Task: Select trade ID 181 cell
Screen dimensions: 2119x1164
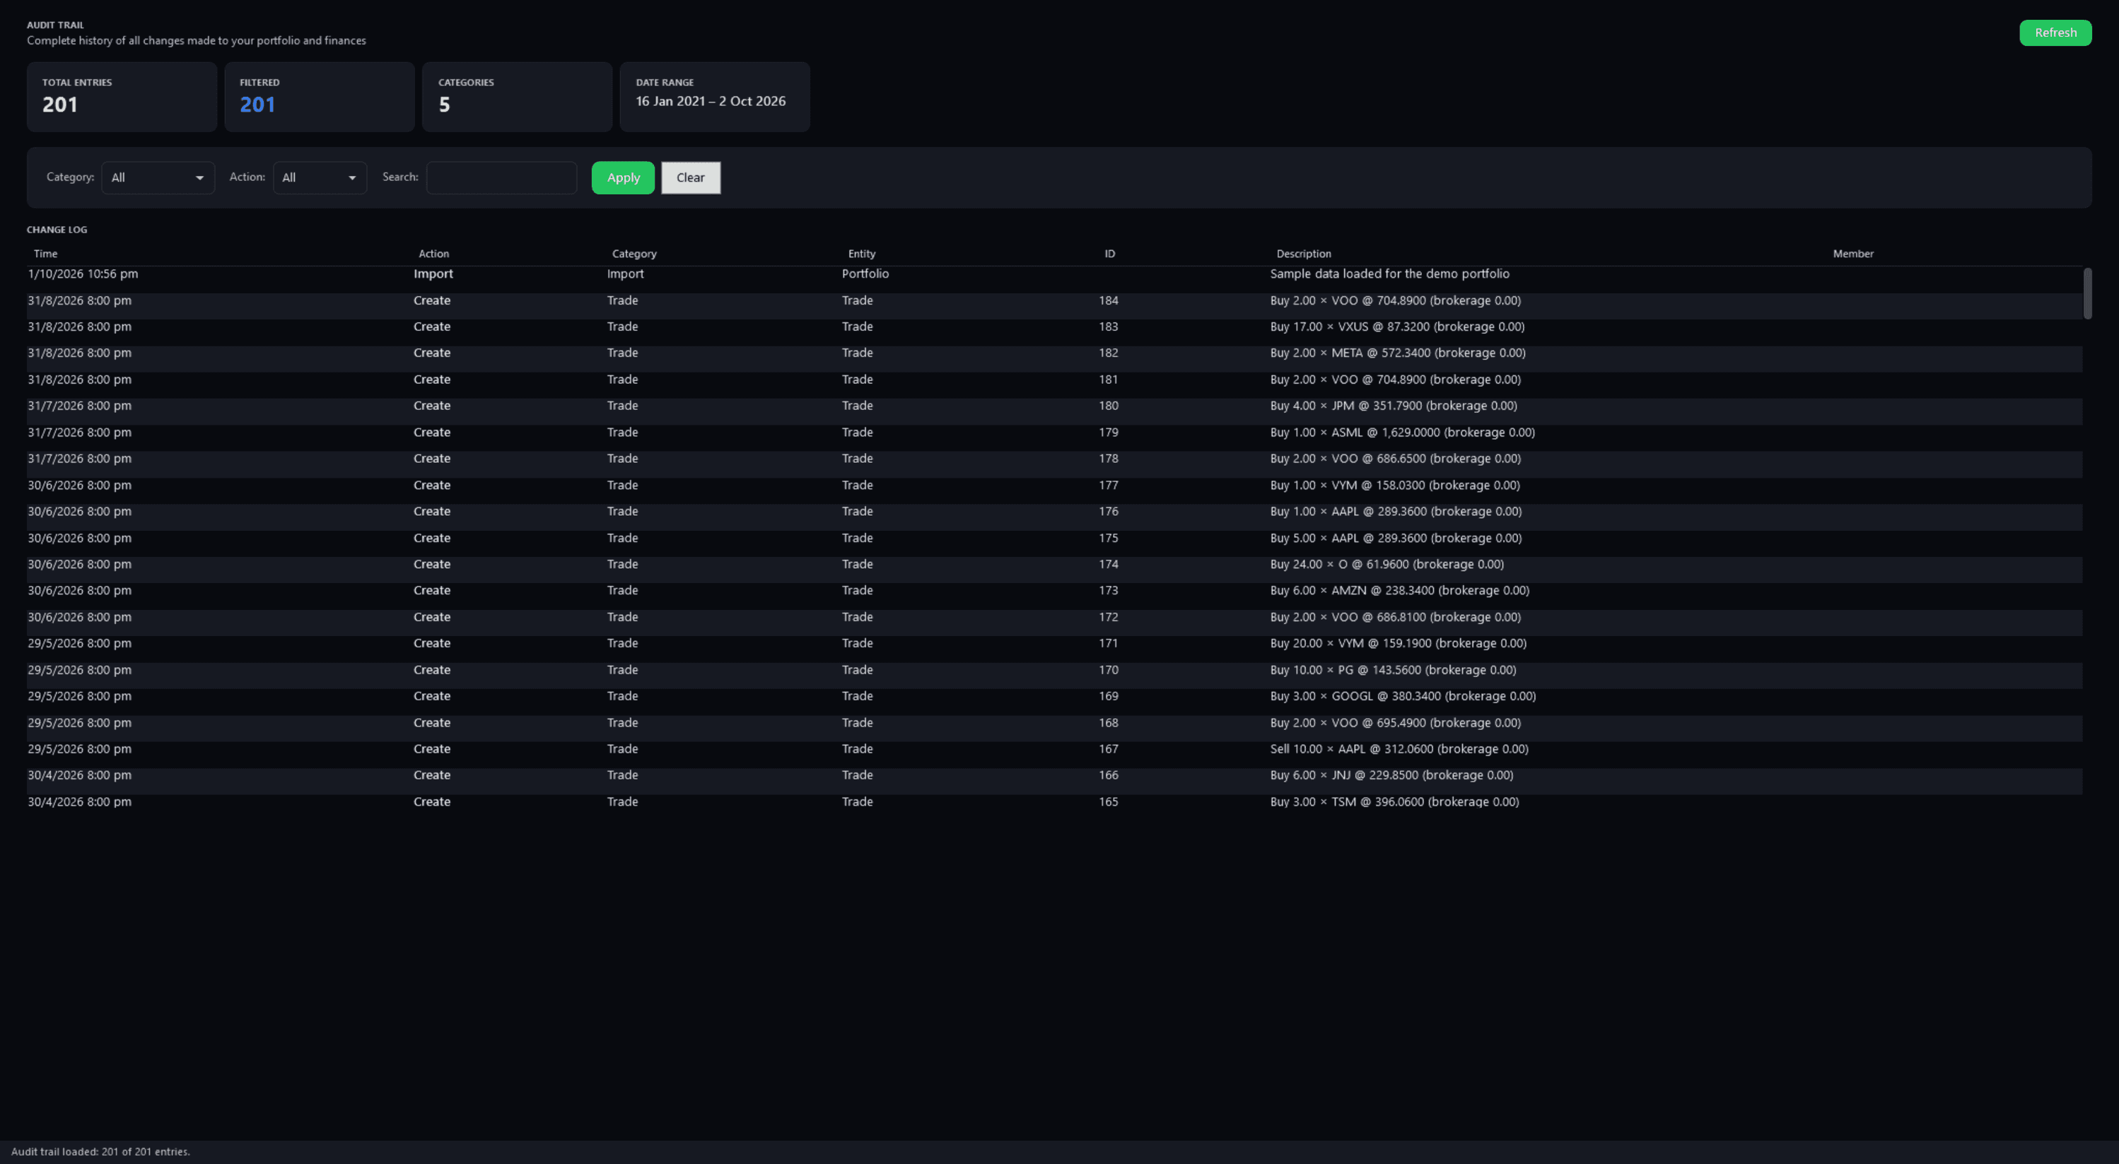Action: [x=1108, y=380]
